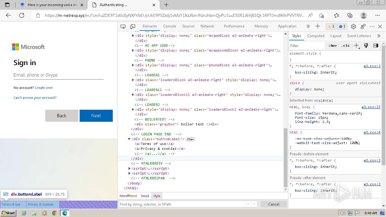This screenshot has height=217, width=386.
Task: Reload the current page
Action: [x=22, y=15]
